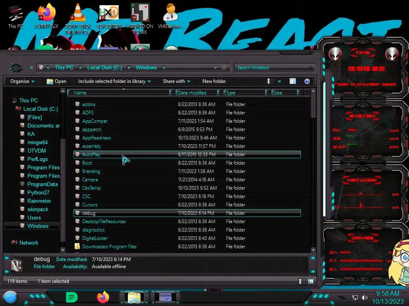Select the addins folder row

point(187,104)
